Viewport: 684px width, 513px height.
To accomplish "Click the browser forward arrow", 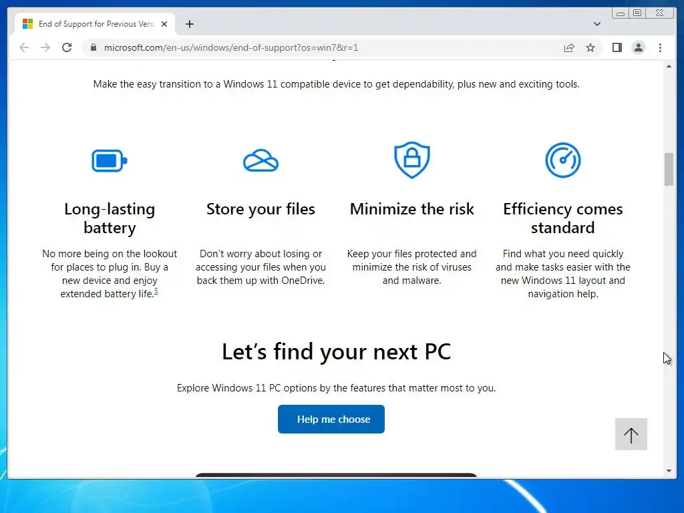I will tap(45, 47).
